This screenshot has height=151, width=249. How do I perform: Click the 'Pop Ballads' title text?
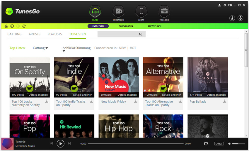tap(198, 102)
